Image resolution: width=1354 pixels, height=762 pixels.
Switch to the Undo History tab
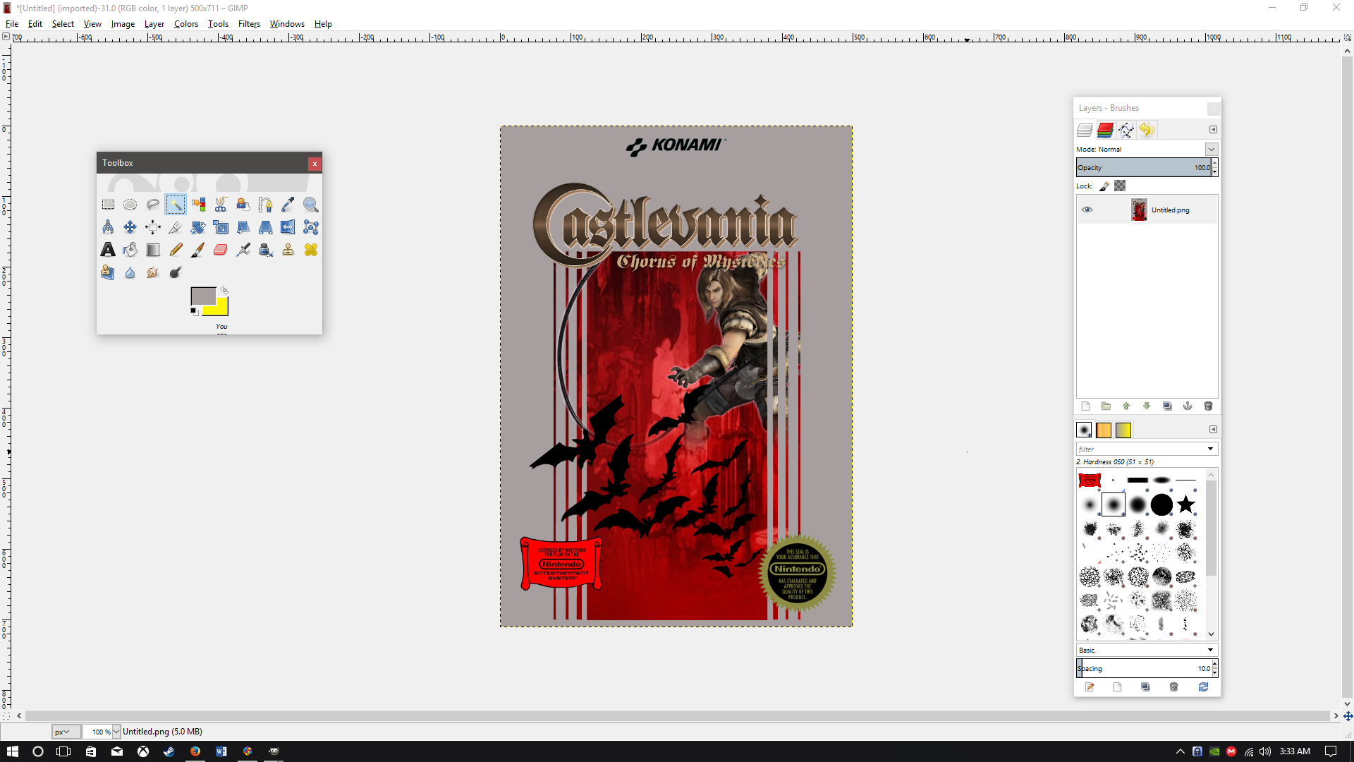coord(1147,130)
